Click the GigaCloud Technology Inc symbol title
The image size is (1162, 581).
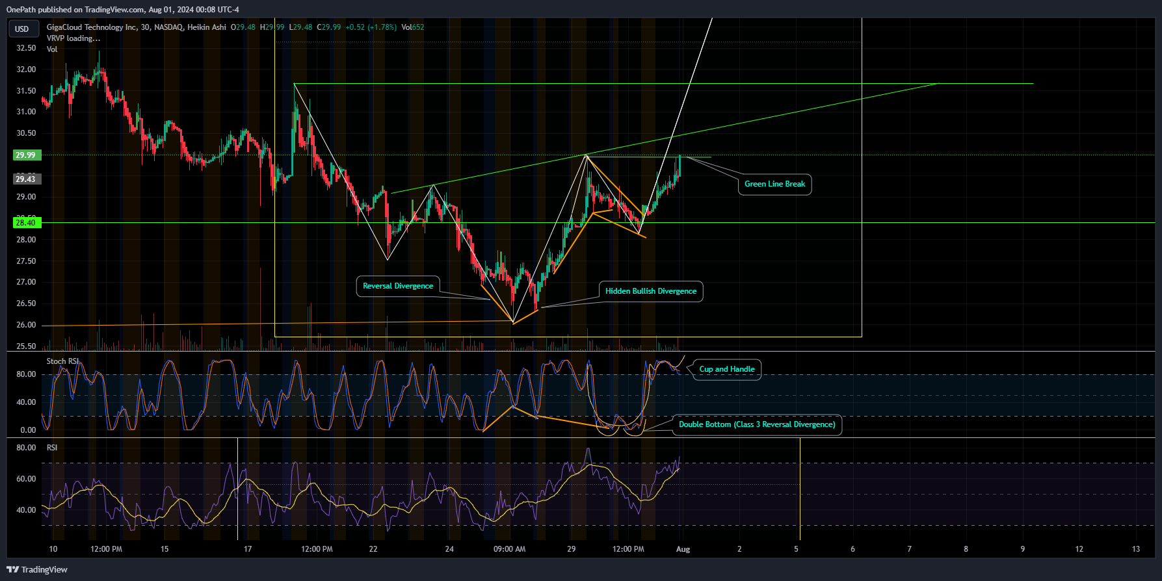(92, 27)
